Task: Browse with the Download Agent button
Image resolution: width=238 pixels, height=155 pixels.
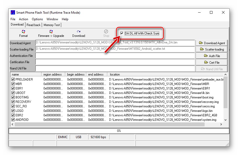Action: (x=212, y=43)
